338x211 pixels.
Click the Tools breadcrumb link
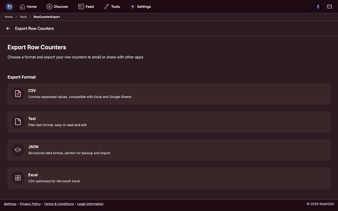tap(23, 17)
